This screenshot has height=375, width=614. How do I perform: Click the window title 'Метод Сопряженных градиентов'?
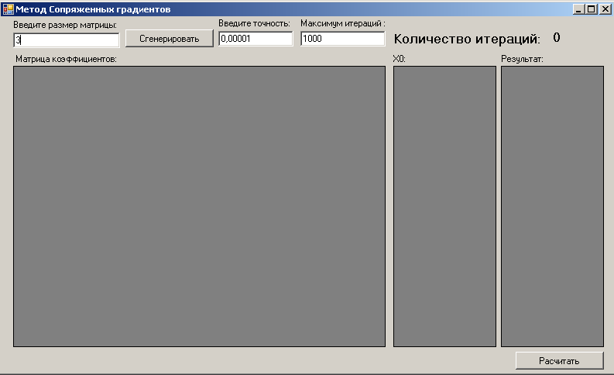click(93, 9)
